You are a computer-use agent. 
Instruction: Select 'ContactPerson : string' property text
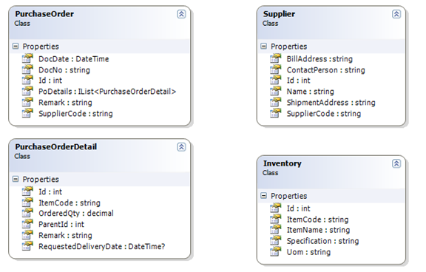[325, 70]
